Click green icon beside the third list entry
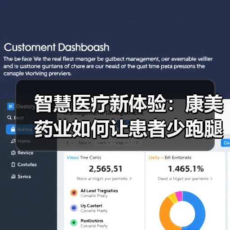 coord(74,223)
